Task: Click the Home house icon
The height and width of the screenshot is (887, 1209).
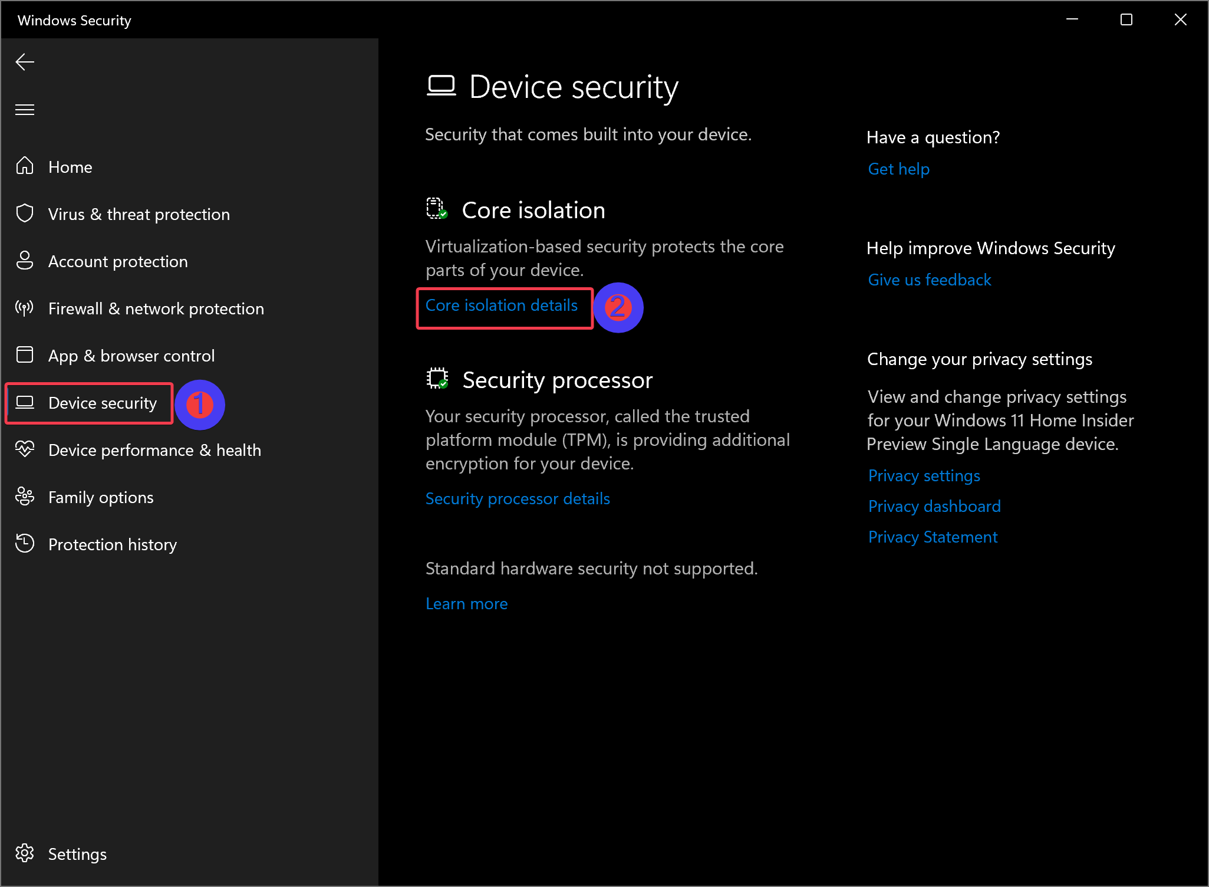Action: pos(25,166)
